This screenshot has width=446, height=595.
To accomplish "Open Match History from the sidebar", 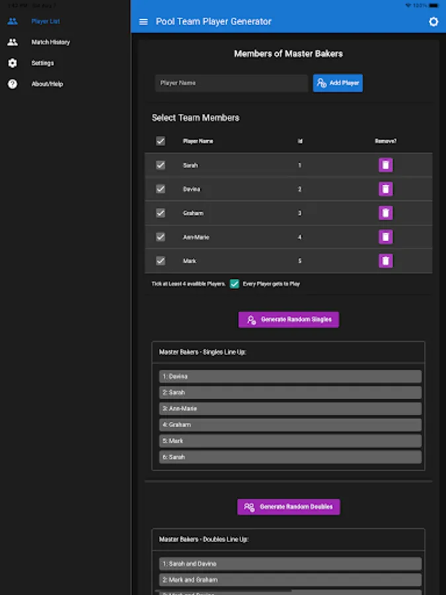I will point(50,42).
